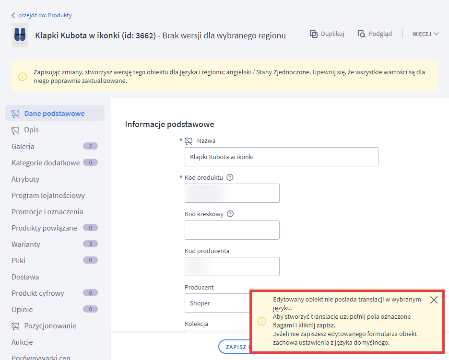Close the yellow translation notification
Image resolution: width=449 pixels, height=360 pixels.
(x=434, y=300)
